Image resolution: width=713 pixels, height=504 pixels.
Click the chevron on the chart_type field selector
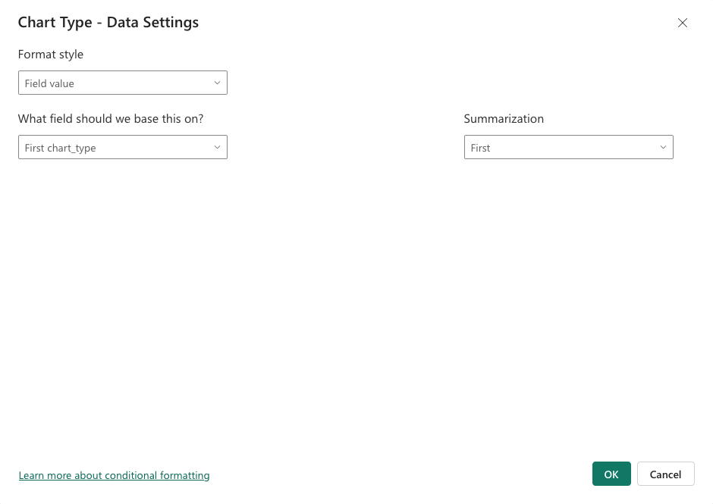pyautogui.click(x=218, y=147)
